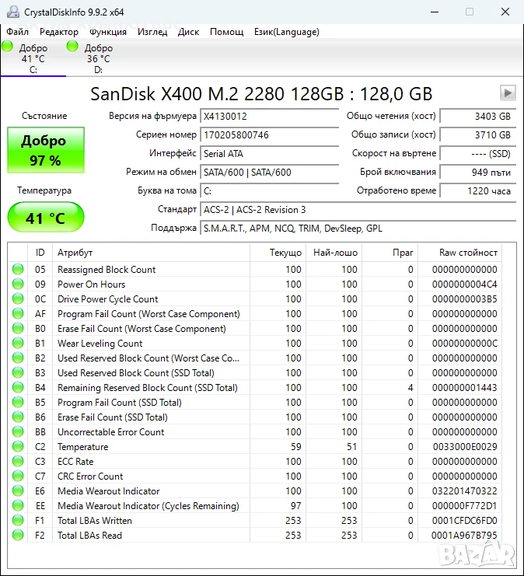The width and height of the screenshot is (524, 576).
Task: Click status dot of B5 Program Fail Count
Action: (18, 402)
